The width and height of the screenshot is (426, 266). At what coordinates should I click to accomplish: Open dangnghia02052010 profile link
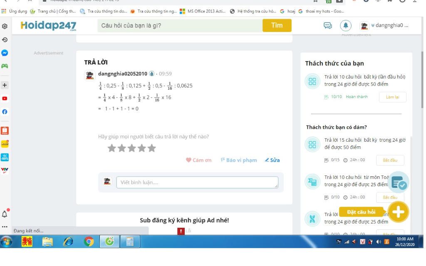coord(123,74)
